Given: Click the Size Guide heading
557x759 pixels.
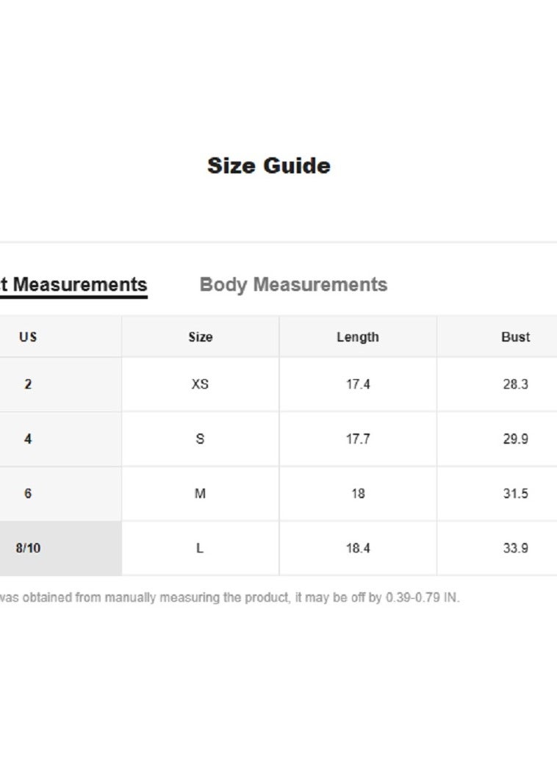Looking at the screenshot, I should point(268,165).
